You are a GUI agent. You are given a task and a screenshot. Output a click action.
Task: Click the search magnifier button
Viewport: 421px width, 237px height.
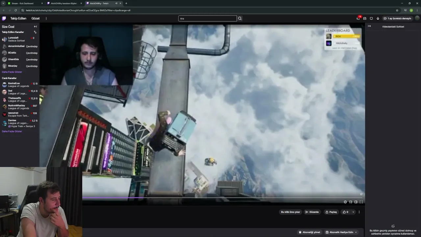[240, 18]
